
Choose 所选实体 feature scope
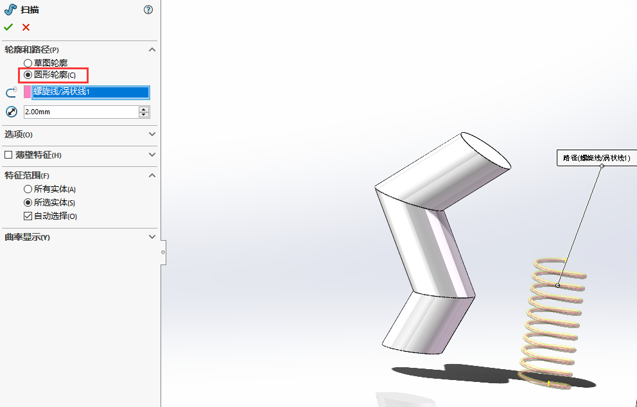coord(28,202)
